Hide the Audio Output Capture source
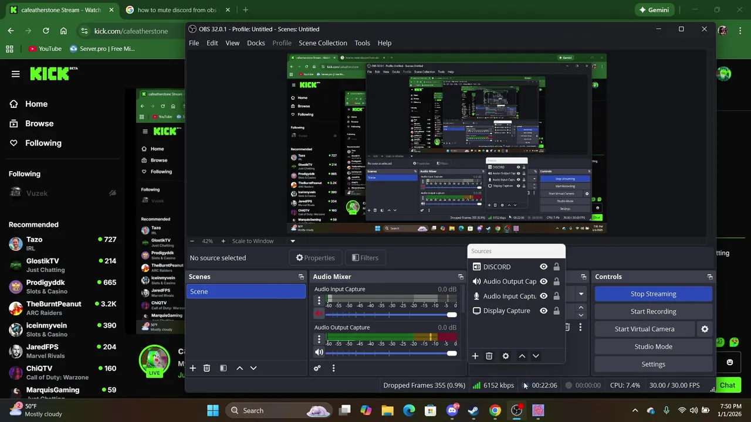Viewport: 751px width, 422px height. click(544, 281)
